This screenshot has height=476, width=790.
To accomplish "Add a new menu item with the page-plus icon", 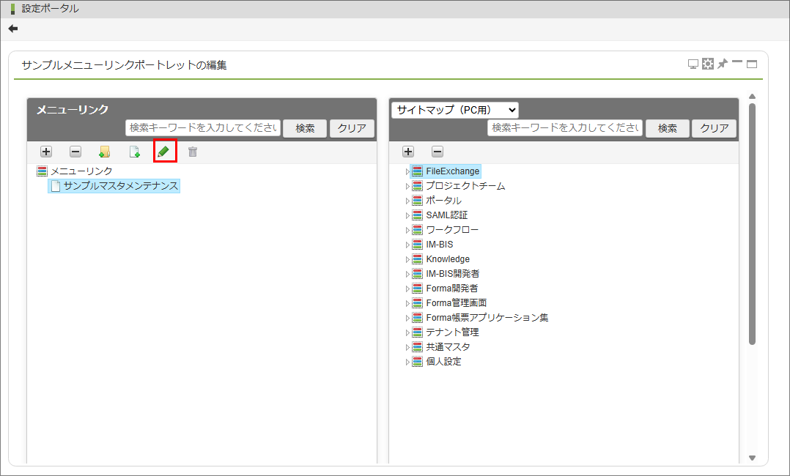I will click(x=135, y=152).
